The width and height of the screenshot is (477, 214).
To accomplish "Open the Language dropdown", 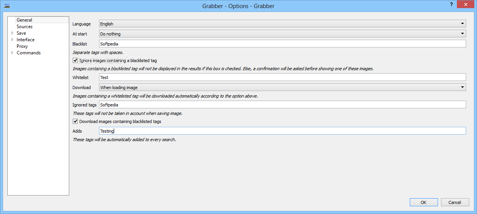I will pos(282,24).
